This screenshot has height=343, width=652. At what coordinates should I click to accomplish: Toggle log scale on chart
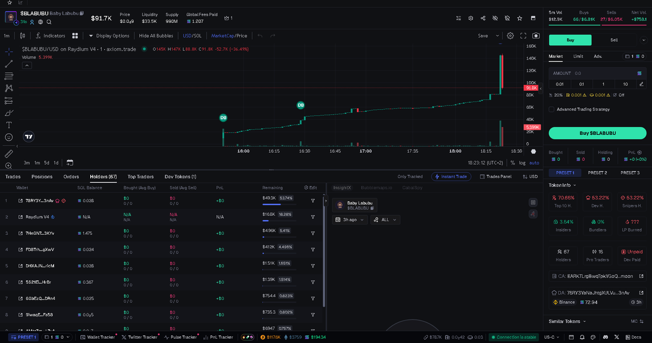(x=522, y=163)
